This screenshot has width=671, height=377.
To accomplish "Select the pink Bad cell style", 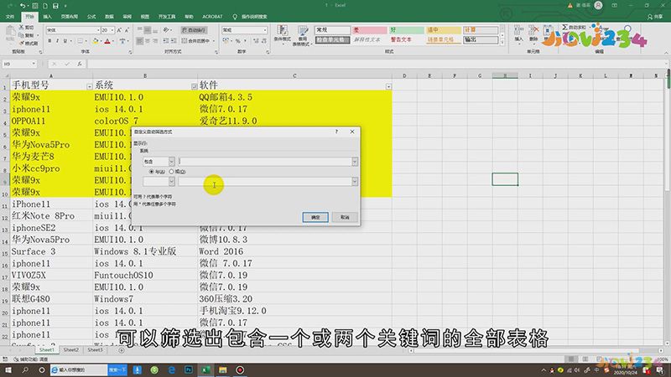I will coord(369,30).
